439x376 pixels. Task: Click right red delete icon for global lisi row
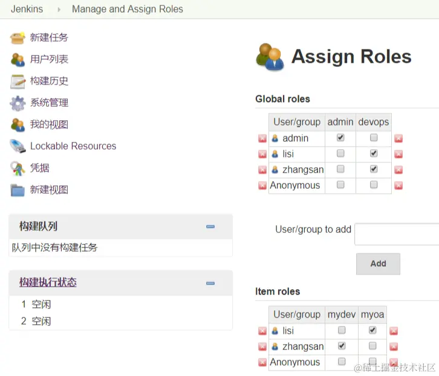(398, 154)
